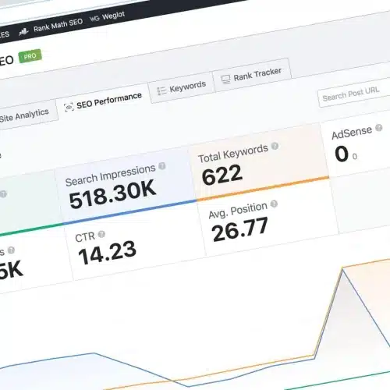
Task: Select the CTR 14.23 value
Action: click(x=107, y=253)
